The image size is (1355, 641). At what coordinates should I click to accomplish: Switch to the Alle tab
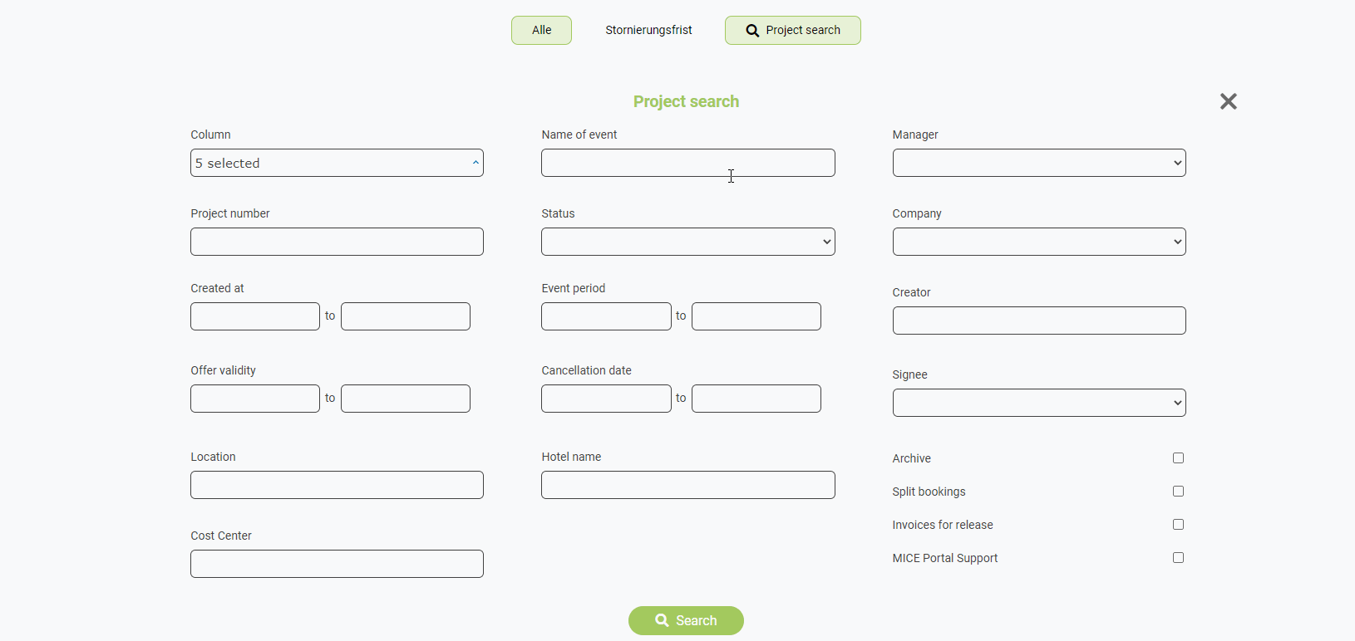click(541, 31)
